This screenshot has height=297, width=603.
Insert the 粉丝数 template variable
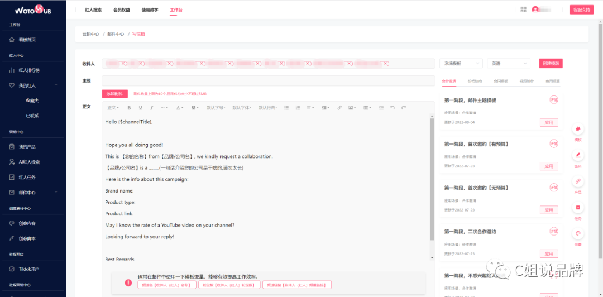(x=229, y=285)
